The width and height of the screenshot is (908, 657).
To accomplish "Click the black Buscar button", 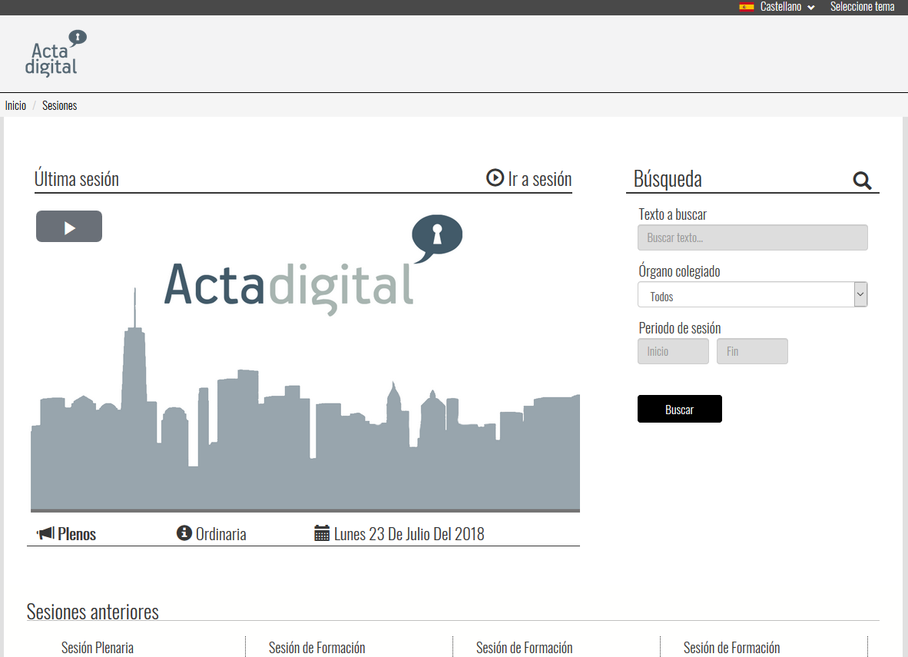I will click(679, 410).
